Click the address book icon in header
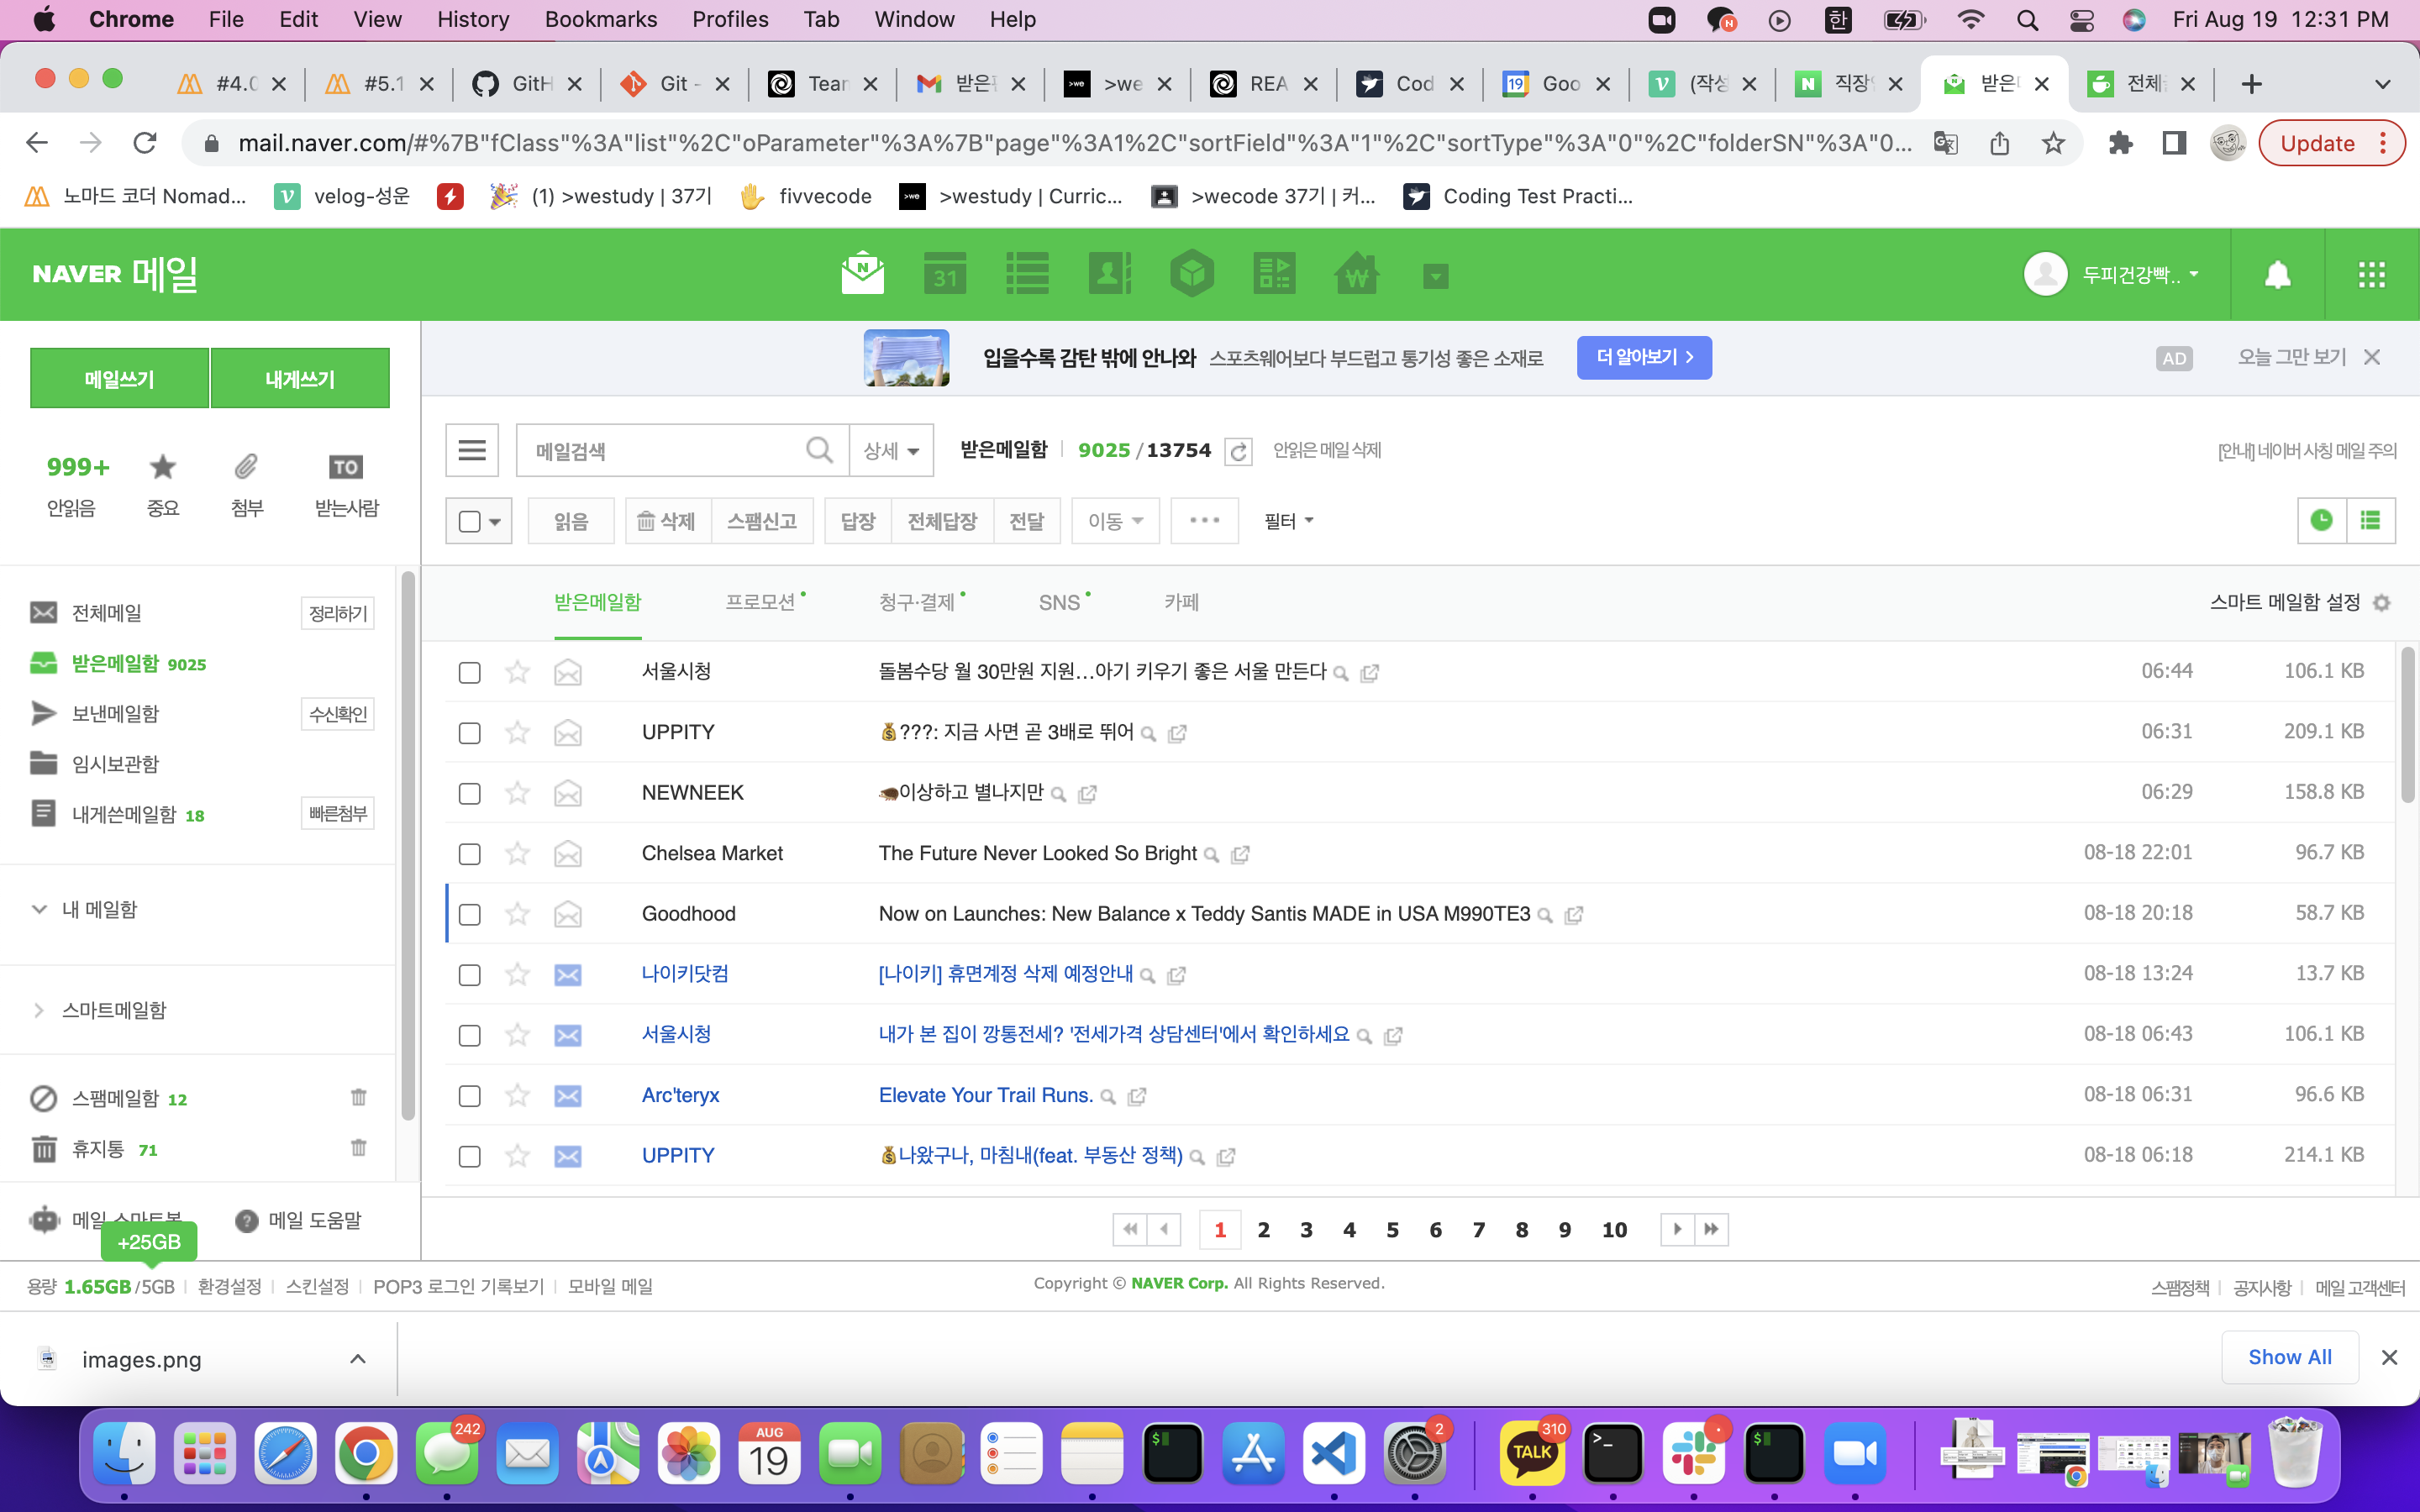 (1109, 274)
